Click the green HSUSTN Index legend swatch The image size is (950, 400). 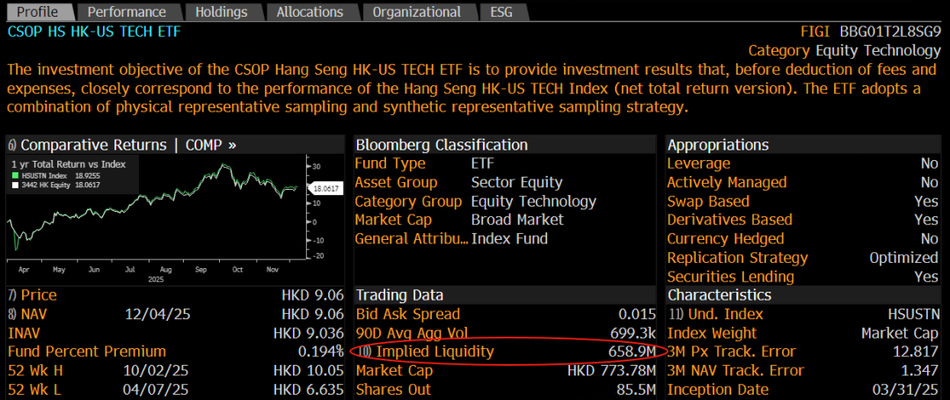point(14,176)
